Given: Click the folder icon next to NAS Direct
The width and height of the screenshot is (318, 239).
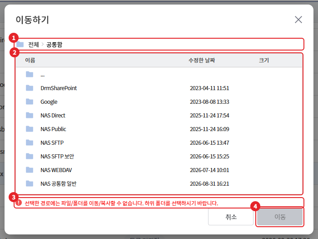Looking at the screenshot, I should [x=30, y=115].
